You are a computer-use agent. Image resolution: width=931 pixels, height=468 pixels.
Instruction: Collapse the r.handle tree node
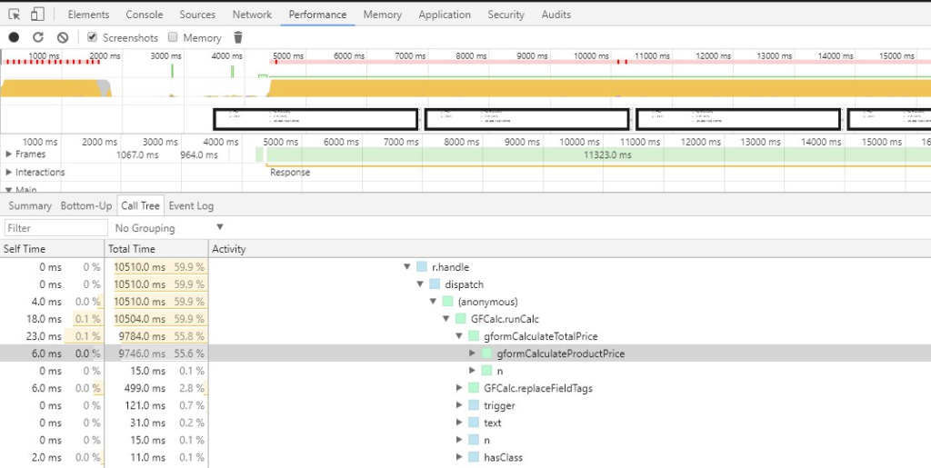(406, 267)
